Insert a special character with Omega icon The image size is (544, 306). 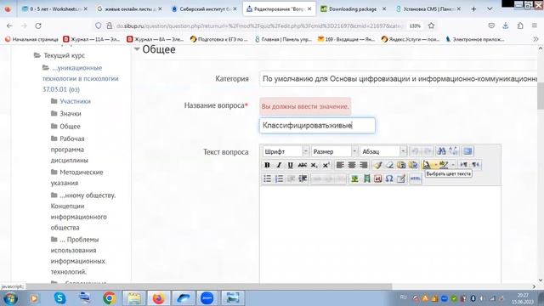(389, 178)
